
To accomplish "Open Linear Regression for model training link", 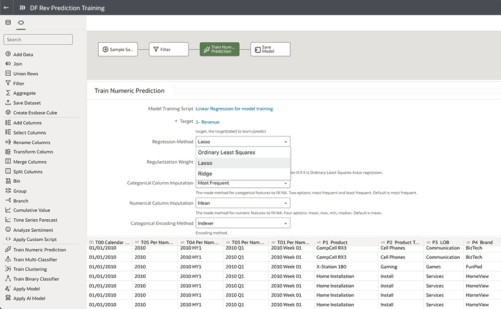I will [234, 109].
